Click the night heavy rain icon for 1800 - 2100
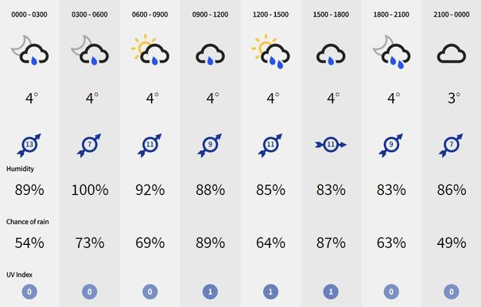Screen dimensions: 481x307 [391, 52]
